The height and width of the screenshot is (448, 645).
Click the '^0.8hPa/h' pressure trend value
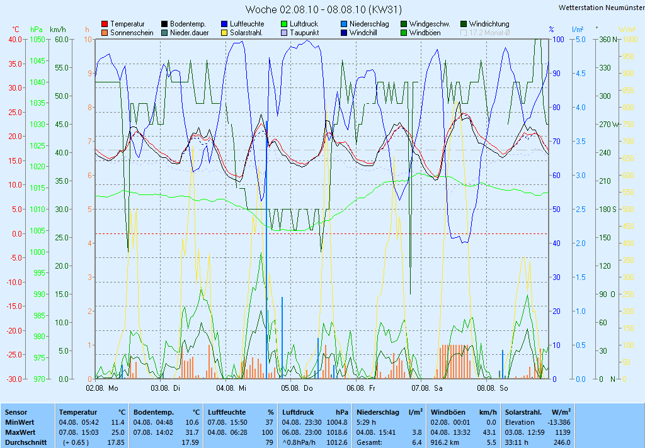click(x=299, y=443)
